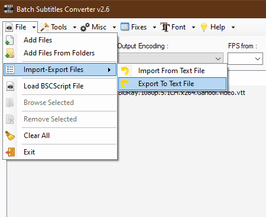Click the Import-Export Files list icon

(x=10, y=70)
